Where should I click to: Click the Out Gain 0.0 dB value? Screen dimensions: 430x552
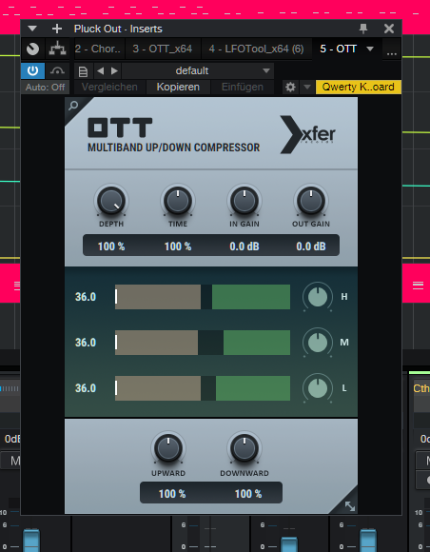click(311, 246)
